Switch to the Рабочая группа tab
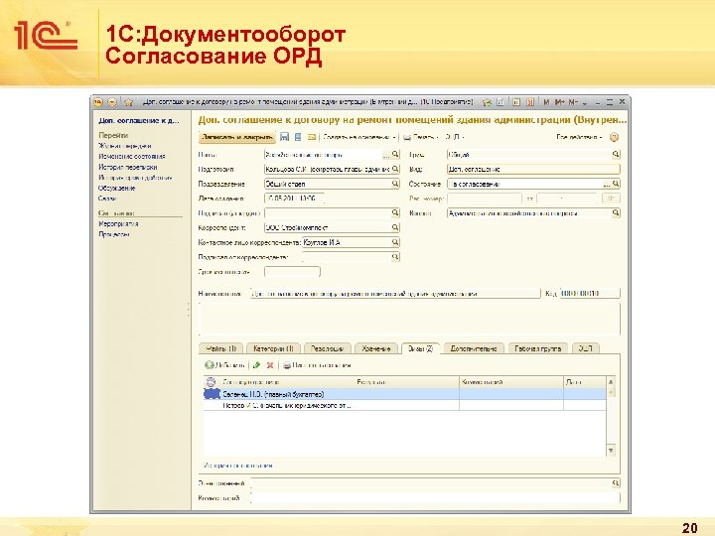This screenshot has width=715, height=536. [538, 348]
